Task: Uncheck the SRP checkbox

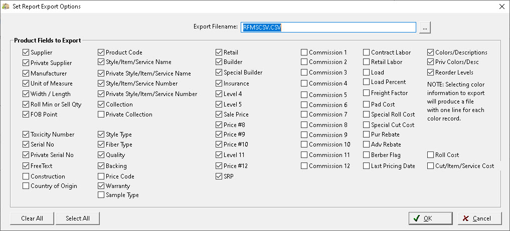Action: pyautogui.click(x=219, y=176)
